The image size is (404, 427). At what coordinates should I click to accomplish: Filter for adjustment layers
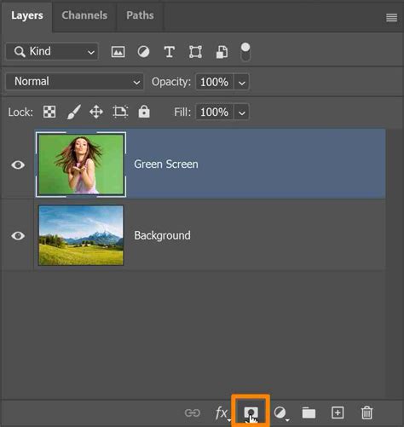[143, 52]
